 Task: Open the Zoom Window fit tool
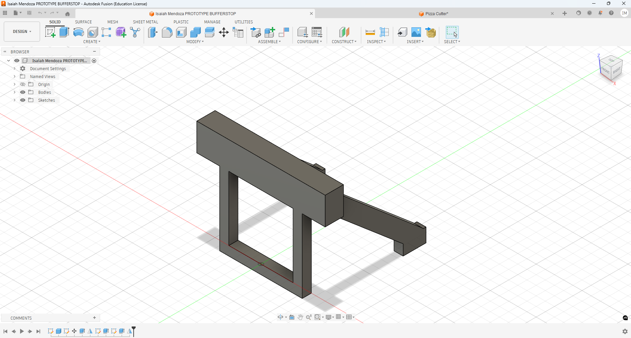point(317,317)
